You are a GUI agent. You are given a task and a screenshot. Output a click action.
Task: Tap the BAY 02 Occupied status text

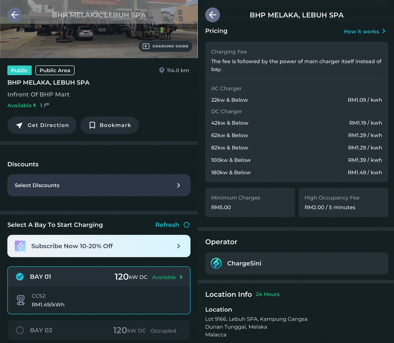(164, 331)
